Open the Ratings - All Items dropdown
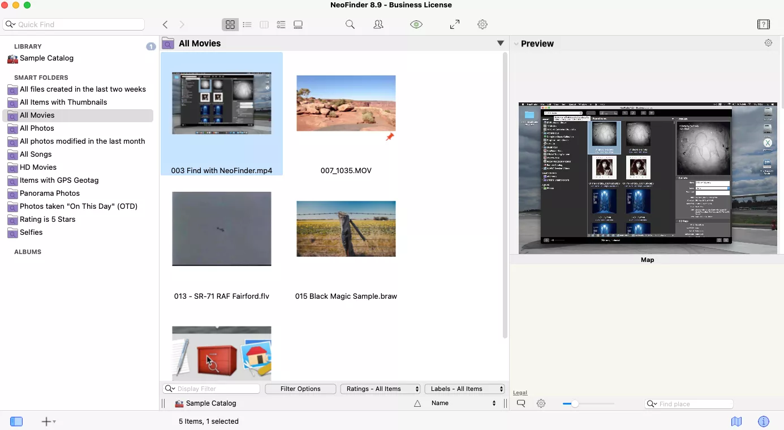The image size is (784, 430). point(381,389)
